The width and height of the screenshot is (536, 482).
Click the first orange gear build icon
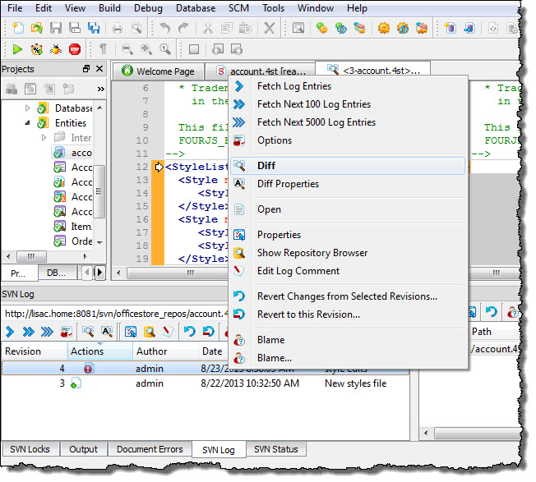pyautogui.click(x=384, y=29)
